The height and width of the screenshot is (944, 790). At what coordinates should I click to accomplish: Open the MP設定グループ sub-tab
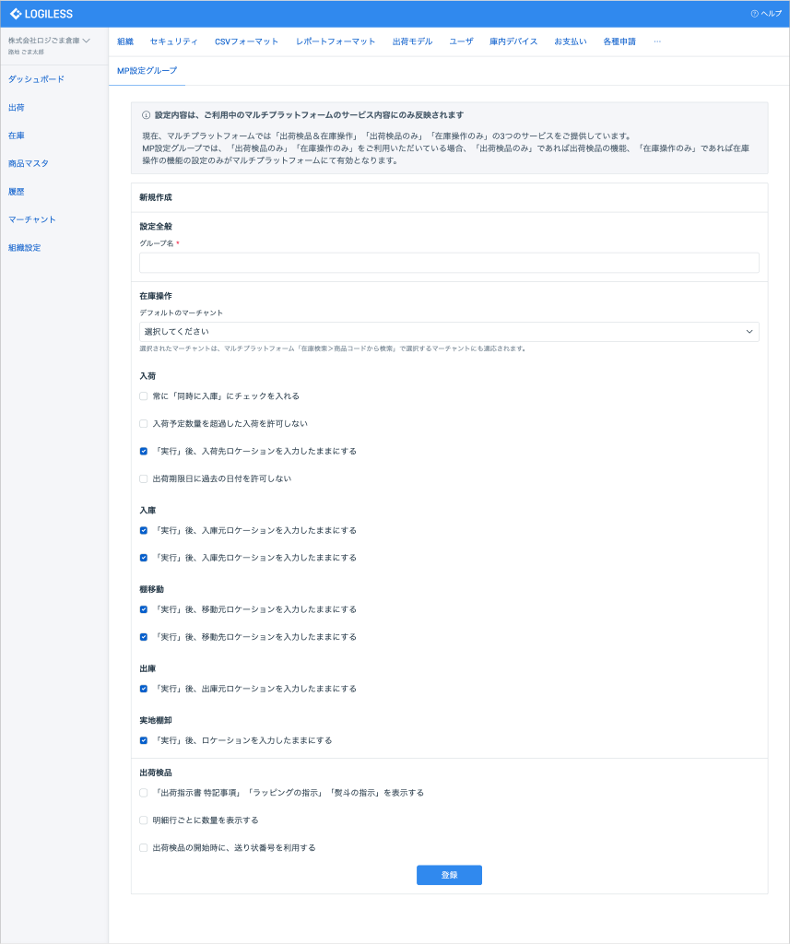point(147,71)
